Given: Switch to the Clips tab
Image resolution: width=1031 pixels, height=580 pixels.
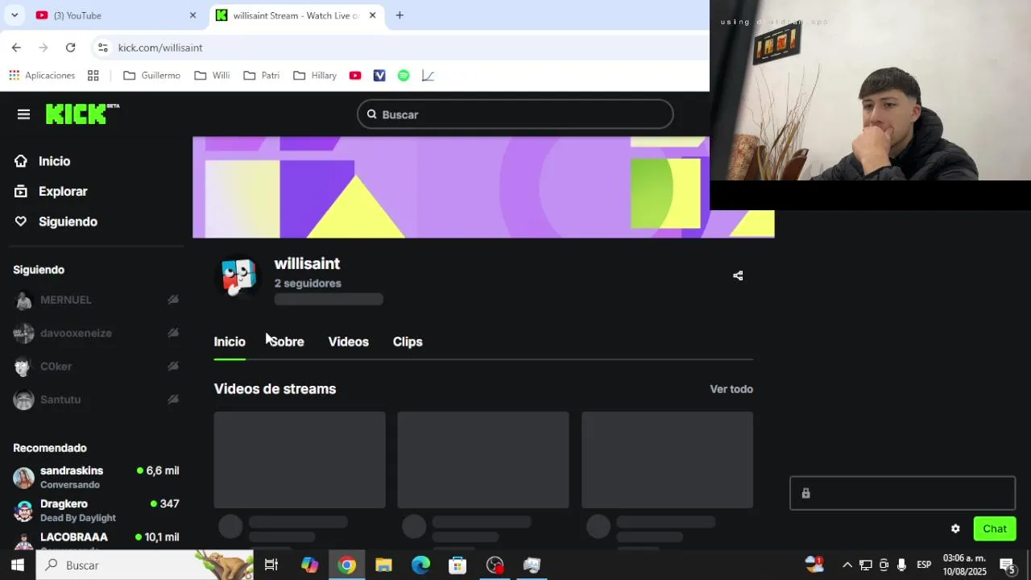Looking at the screenshot, I should click(408, 342).
